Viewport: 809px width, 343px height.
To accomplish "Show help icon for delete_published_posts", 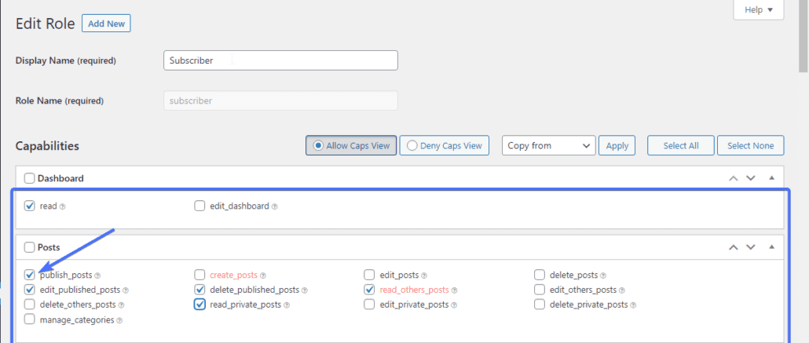I will click(305, 290).
